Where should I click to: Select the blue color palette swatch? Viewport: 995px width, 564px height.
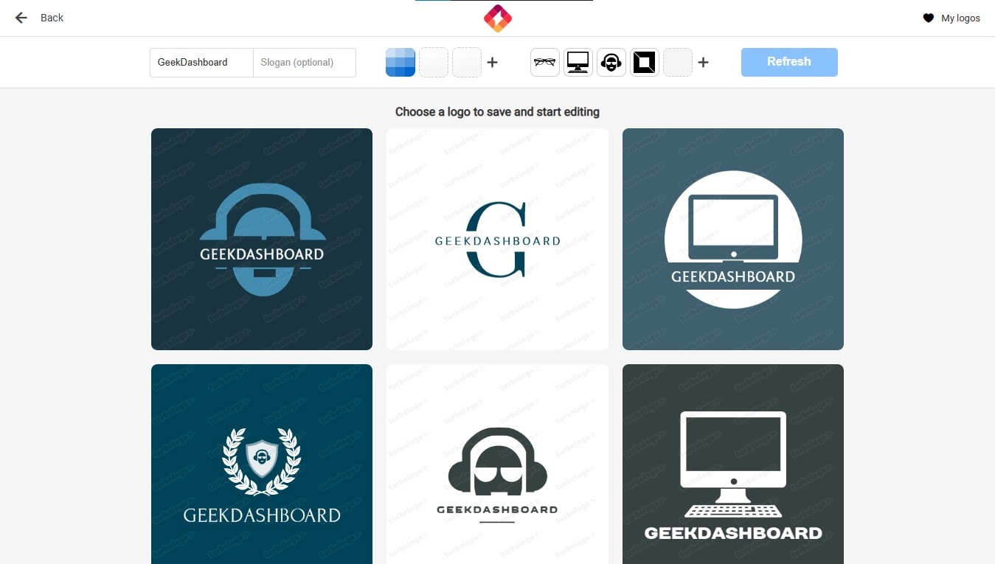pyautogui.click(x=399, y=62)
